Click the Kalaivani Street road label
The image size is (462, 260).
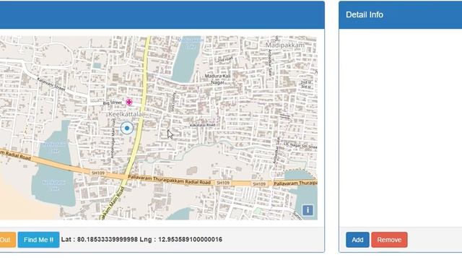51,84
